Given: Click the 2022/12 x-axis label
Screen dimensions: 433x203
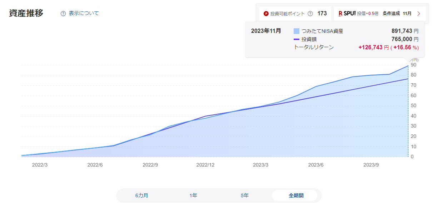Looking at the screenshot, I should click(205, 165).
